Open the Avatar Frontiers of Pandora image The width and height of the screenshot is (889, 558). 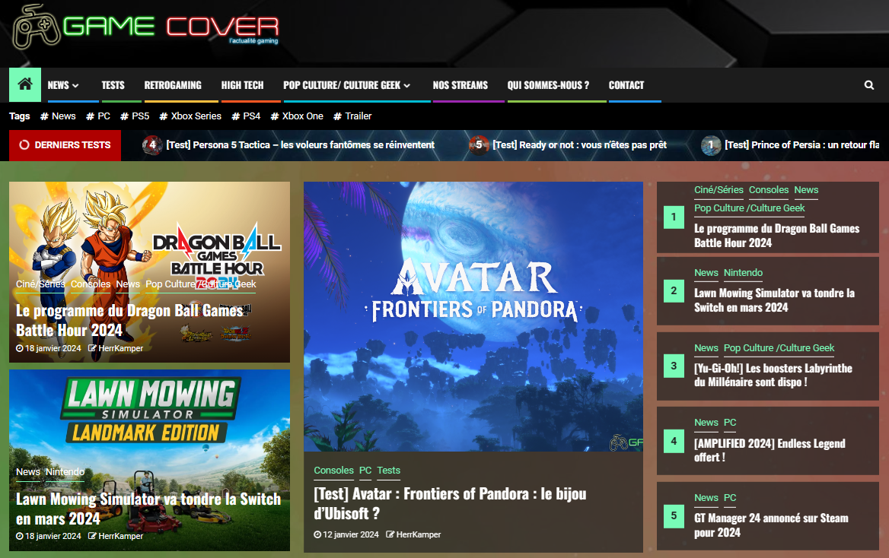[x=473, y=317]
